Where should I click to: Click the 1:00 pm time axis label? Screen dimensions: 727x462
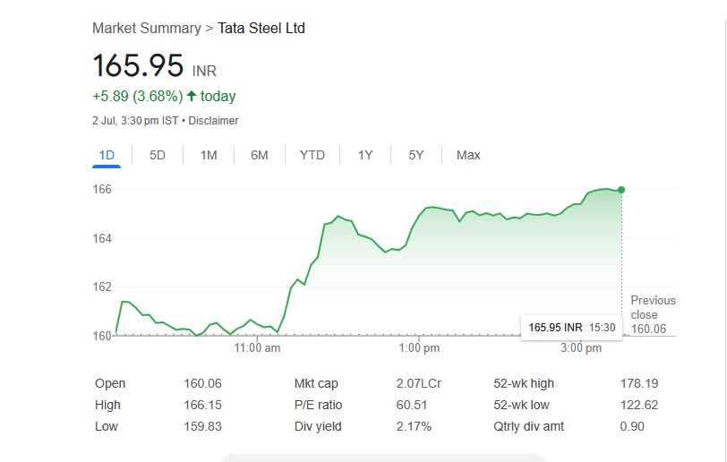coord(419,347)
